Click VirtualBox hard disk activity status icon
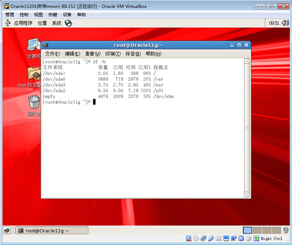 point(189,239)
